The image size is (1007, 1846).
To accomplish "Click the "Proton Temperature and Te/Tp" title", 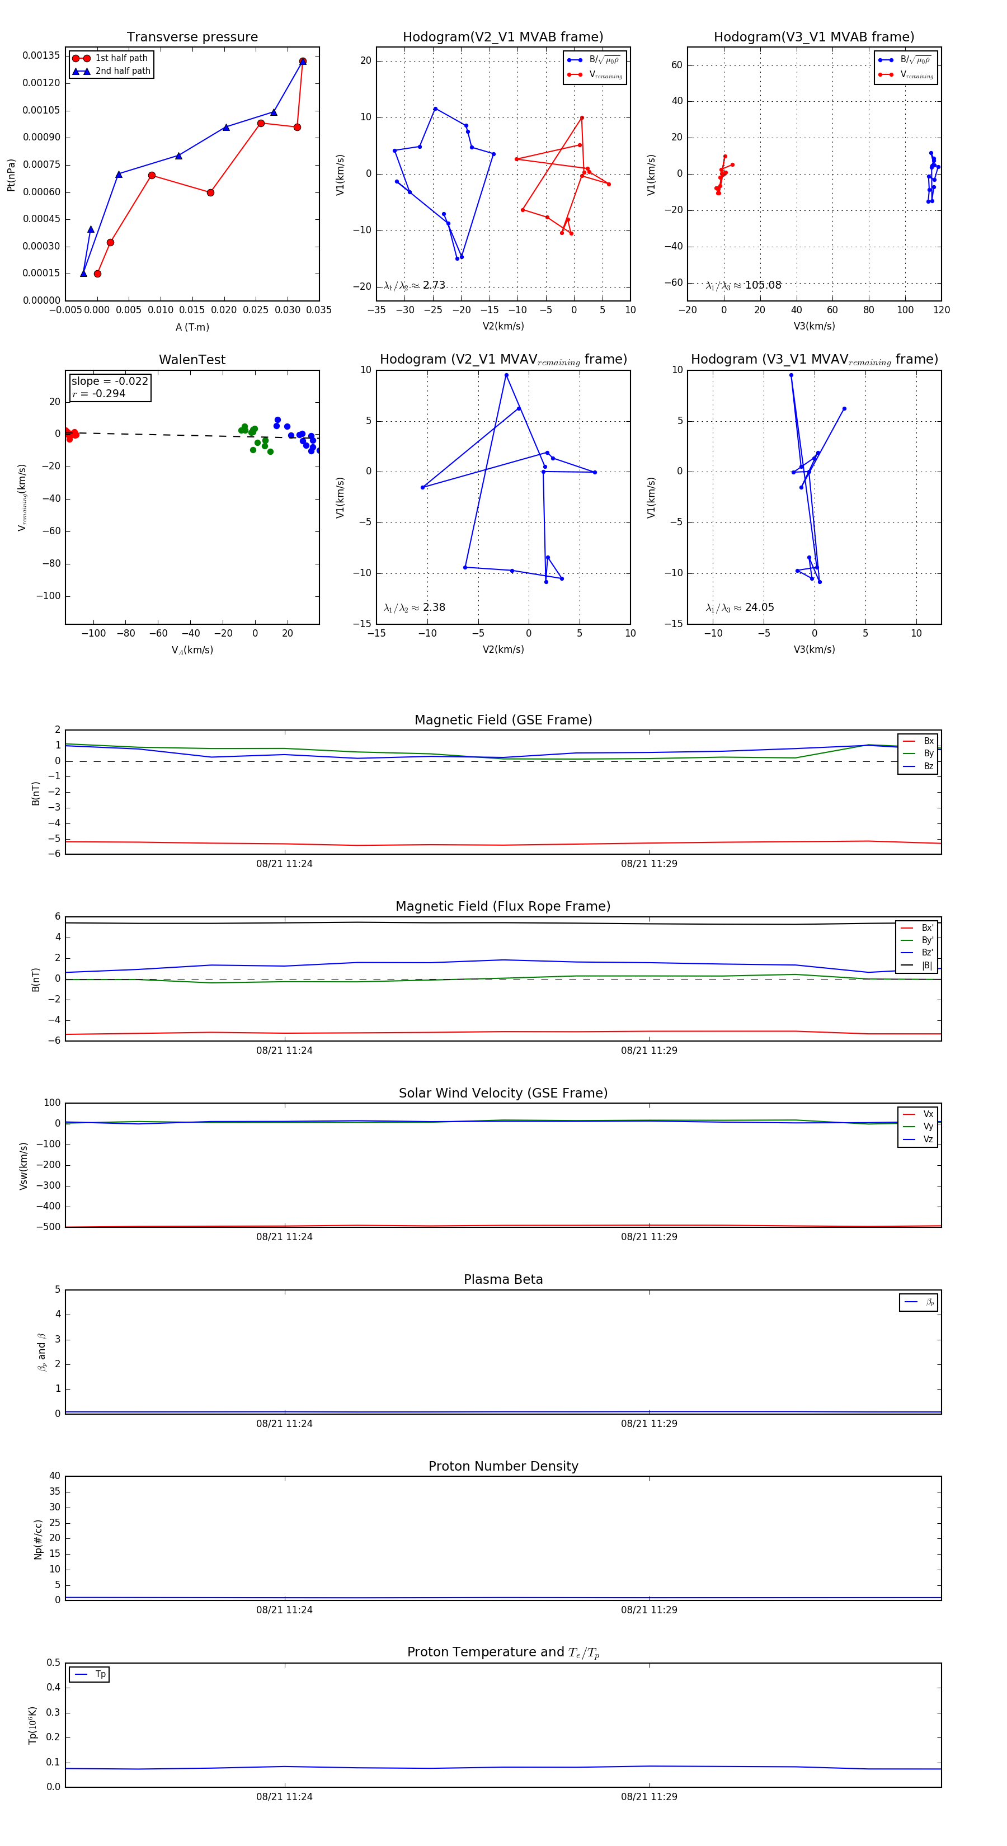I will 503,1652.
